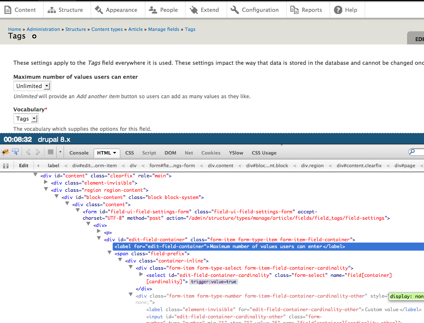The height and width of the screenshot is (323, 424).
Task: Click the Configuration wrench icon
Action: [235, 10]
